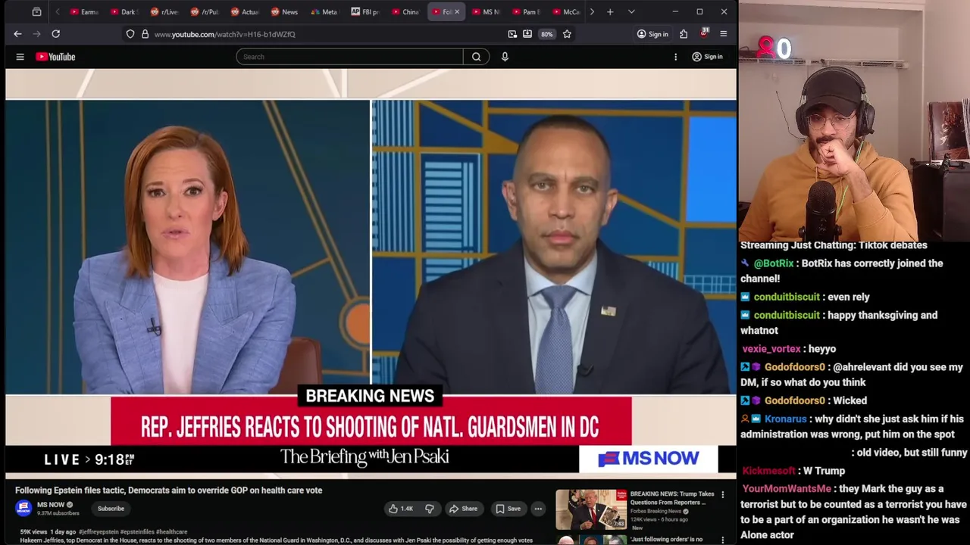Start voice search with the microphone icon
Viewport: 970px width, 545px height.
(x=505, y=57)
